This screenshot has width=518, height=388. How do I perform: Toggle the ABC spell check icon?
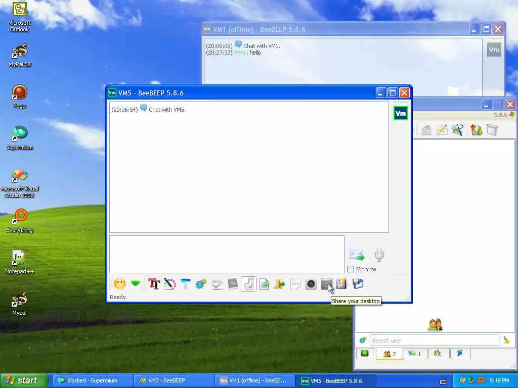point(217,284)
